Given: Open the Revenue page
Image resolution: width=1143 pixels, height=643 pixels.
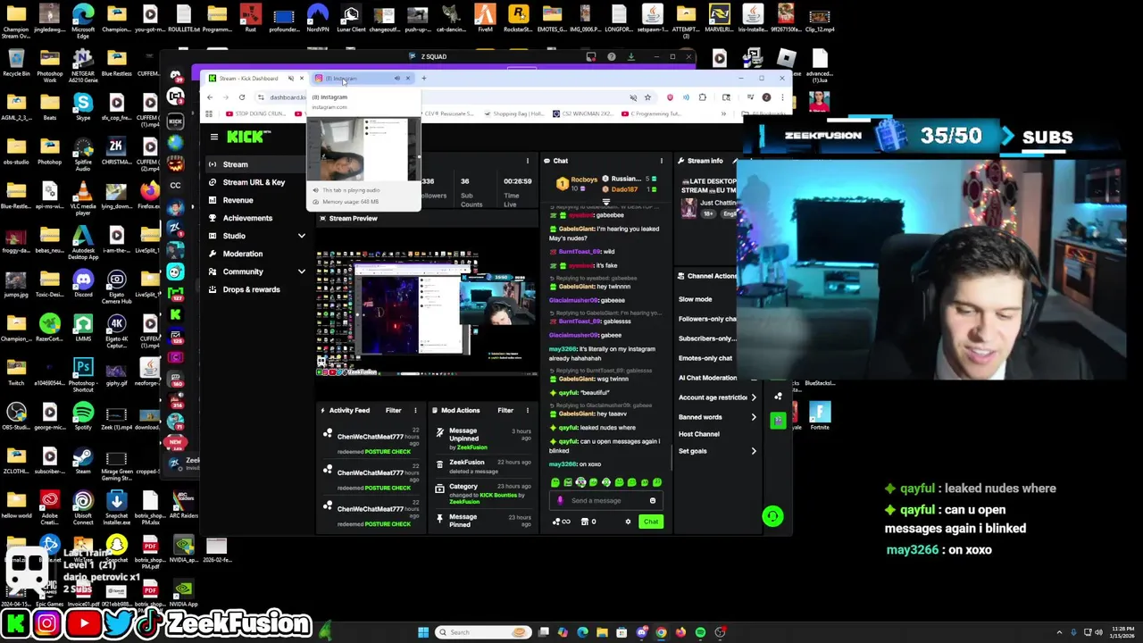Looking at the screenshot, I should click(238, 200).
